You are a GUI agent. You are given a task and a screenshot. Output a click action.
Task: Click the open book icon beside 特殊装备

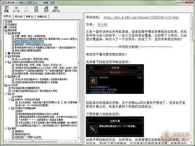click(x=9, y=56)
